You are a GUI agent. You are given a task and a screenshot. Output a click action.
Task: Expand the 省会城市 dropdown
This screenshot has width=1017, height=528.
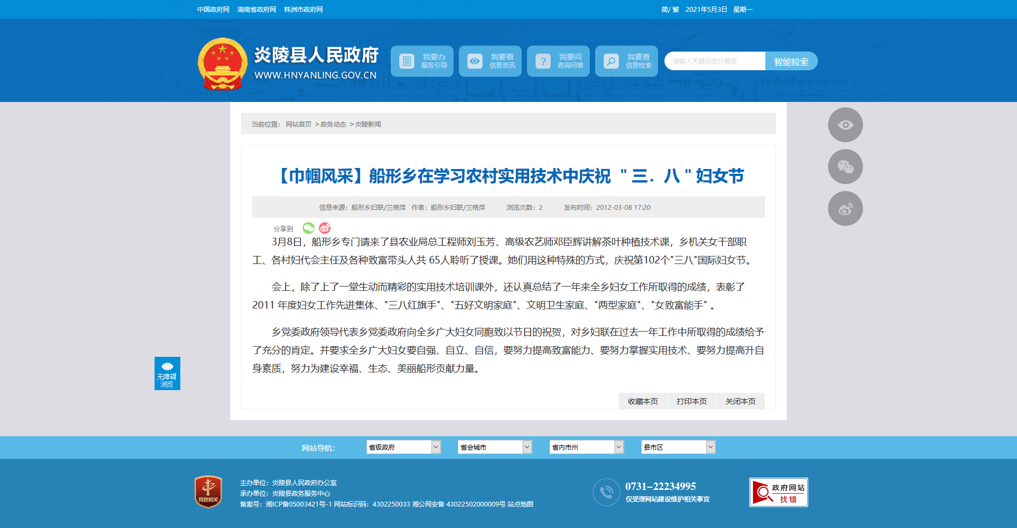(x=495, y=447)
